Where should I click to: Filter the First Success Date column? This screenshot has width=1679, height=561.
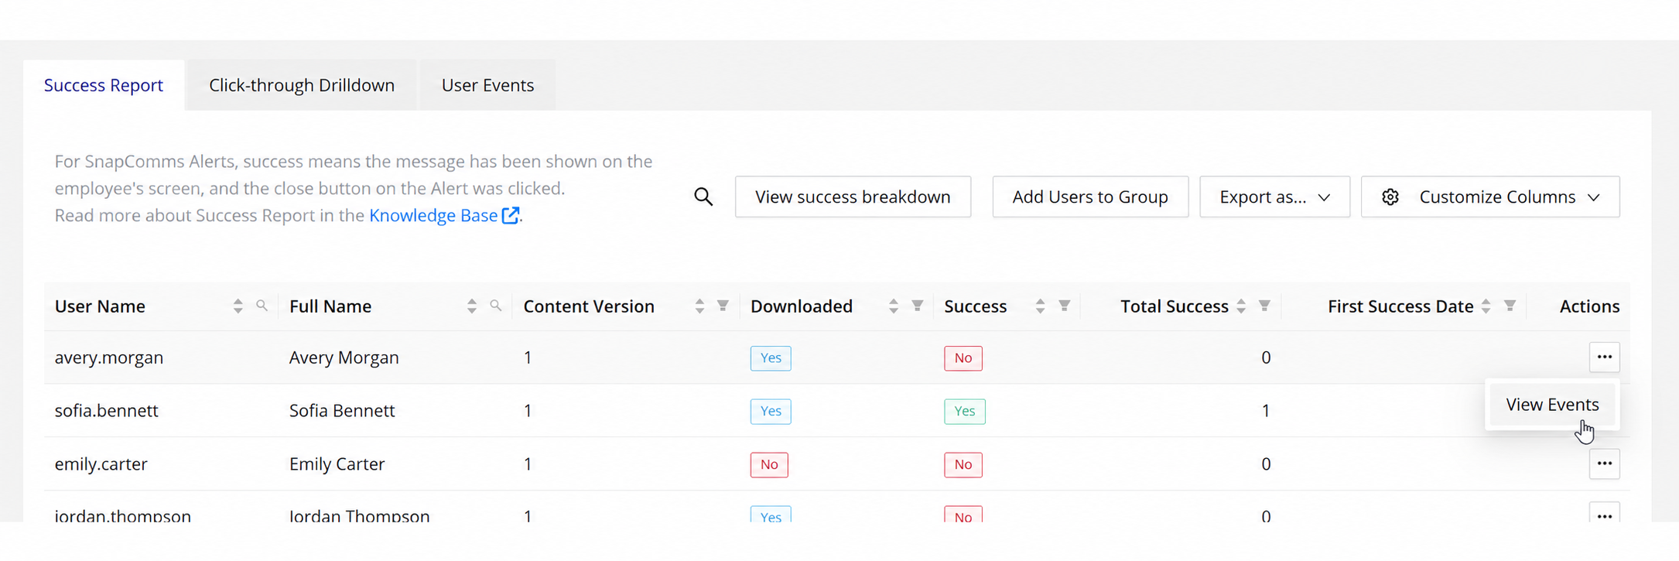point(1510,306)
